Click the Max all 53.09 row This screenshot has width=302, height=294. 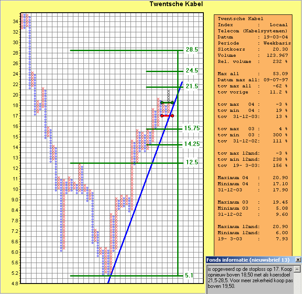[x=253, y=73]
